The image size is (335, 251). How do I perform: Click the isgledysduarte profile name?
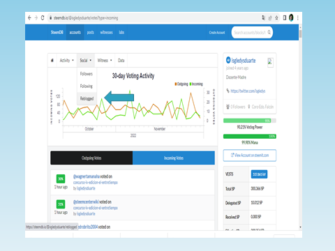tap(244, 61)
